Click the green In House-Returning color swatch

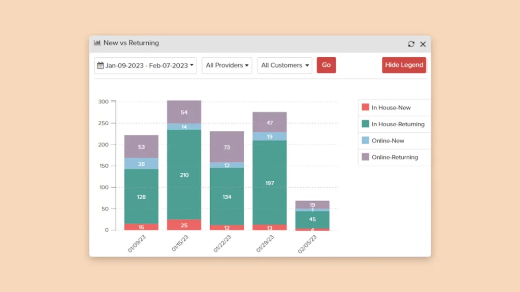365,124
